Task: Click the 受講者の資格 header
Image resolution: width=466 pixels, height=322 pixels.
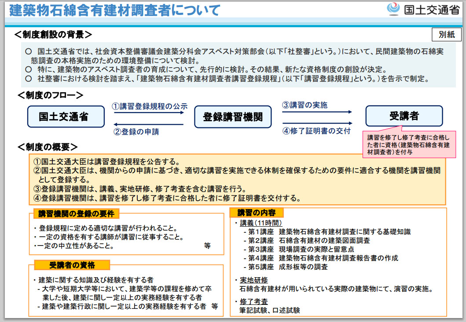Action: pos(72,265)
